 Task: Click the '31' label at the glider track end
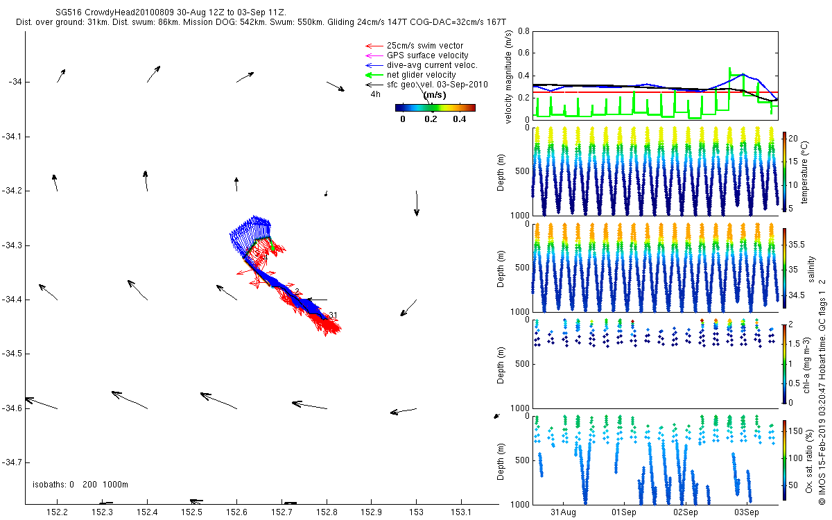click(333, 315)
